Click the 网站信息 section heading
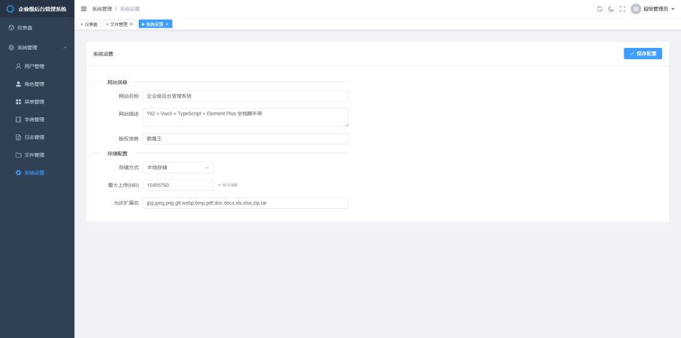The width and height of the screenshot is (681, 338). coord(117,82)
